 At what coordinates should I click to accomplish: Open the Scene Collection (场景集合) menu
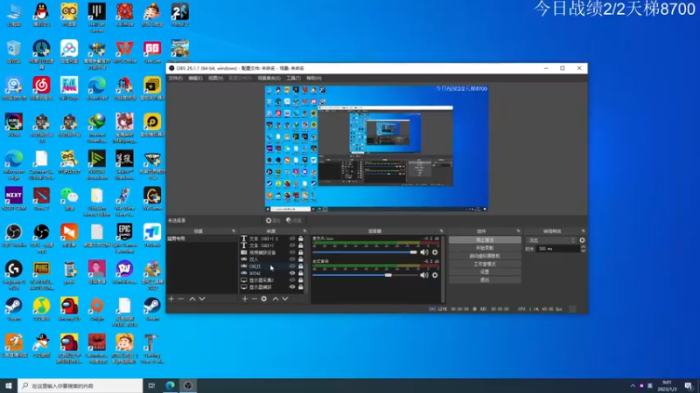tap(269, 78)
